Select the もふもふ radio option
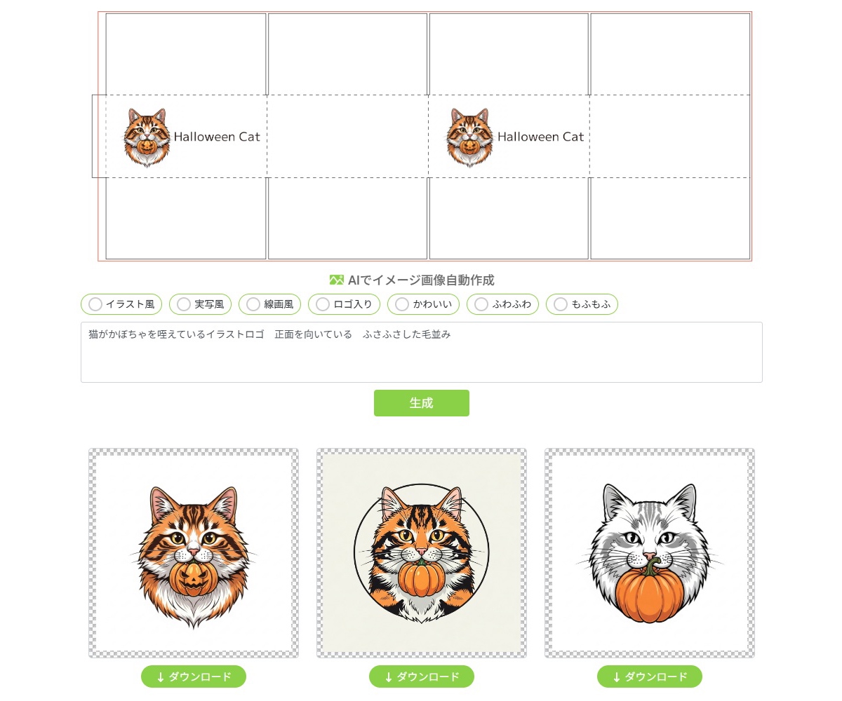Screen dimensions: 842x701 (582, 304)
